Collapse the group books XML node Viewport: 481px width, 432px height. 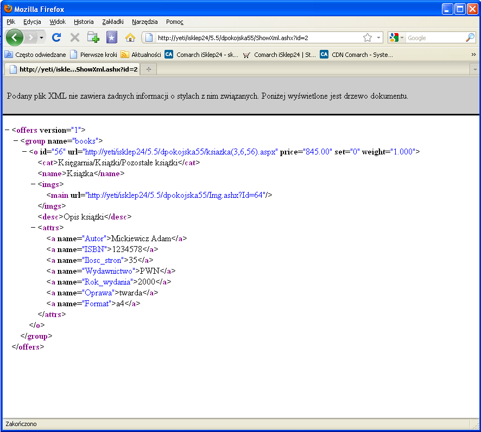click(x=16, y=141)
